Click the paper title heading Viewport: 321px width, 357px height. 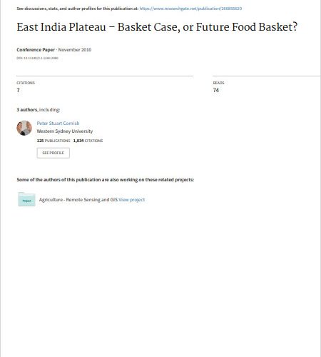(157, 27)
